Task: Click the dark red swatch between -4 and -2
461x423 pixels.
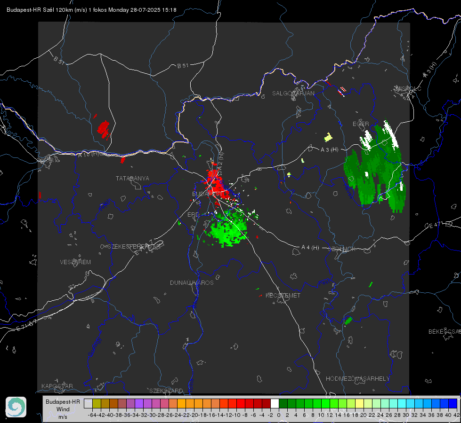Action: [x=266, y=403]
